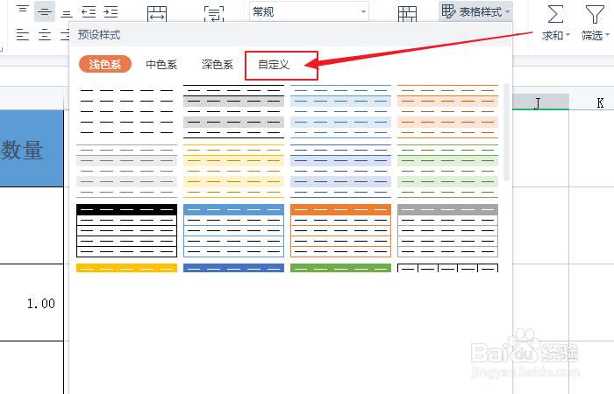Choose the indigo banded style, second row
The height and width of the screenshot is (394, 614).
(340, 172)
